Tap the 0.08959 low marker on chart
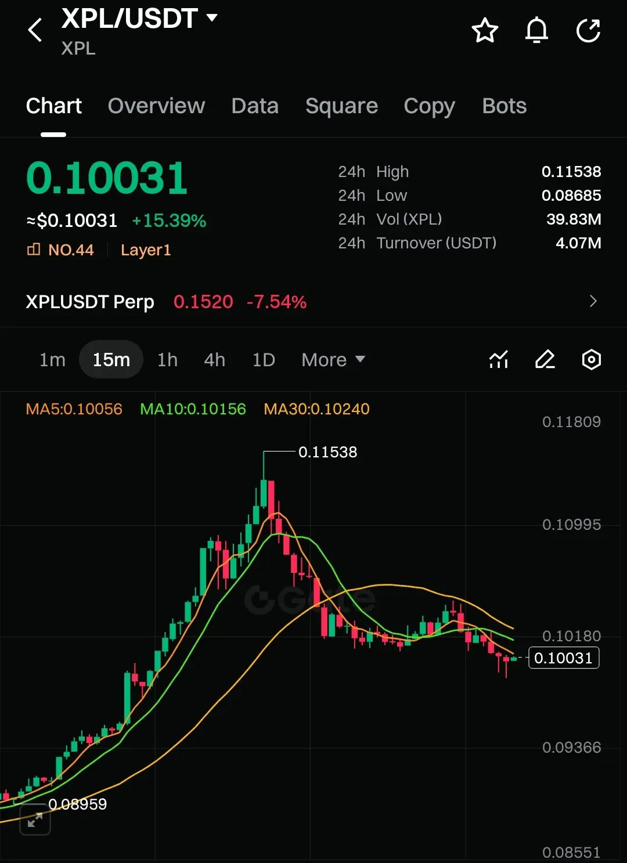Screen dimensions: 627x863 click(x=78, y=804)
